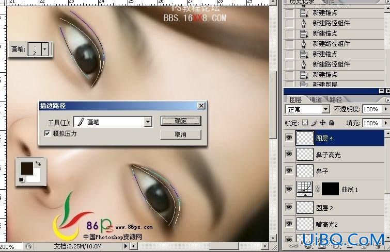Switch to the 图层 tab
390x252 pixels.
click(x=296, y=99)
